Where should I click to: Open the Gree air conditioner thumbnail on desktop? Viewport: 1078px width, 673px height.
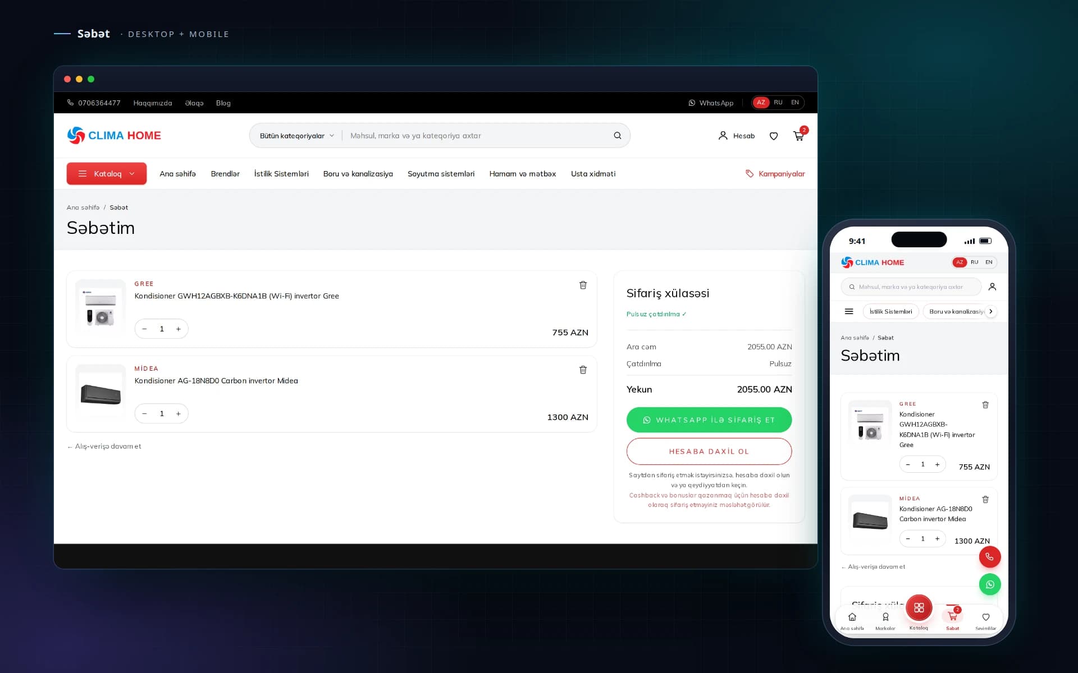click(101, 309)
